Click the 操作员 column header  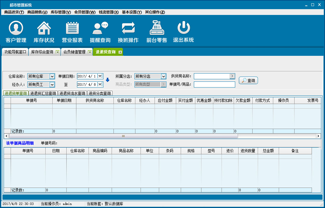point(284,100)
